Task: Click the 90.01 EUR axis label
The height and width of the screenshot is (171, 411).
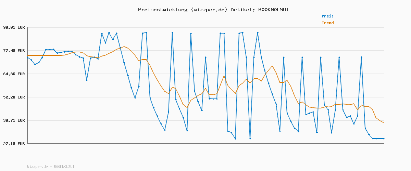Action: 13,27
